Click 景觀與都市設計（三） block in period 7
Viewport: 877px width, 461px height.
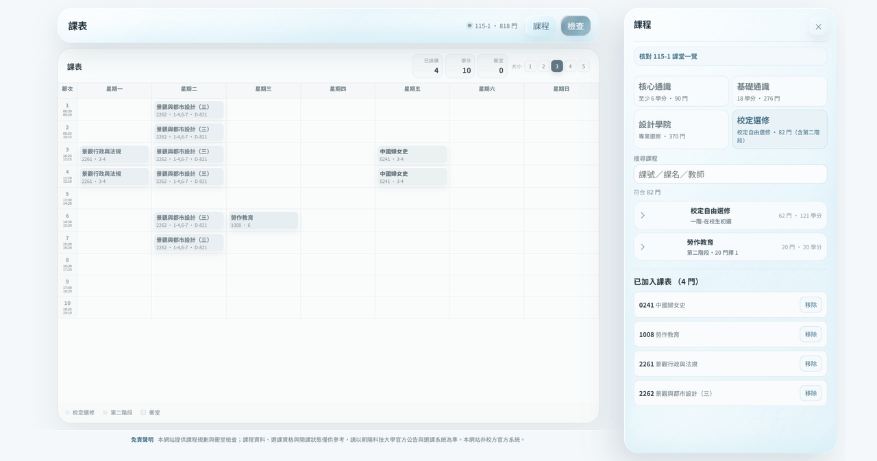pos(188,243)
